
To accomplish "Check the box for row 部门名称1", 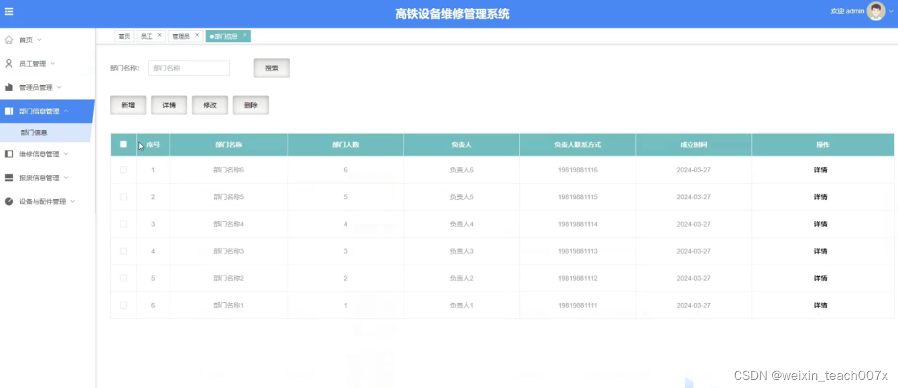I will click(x=123, y=305).
